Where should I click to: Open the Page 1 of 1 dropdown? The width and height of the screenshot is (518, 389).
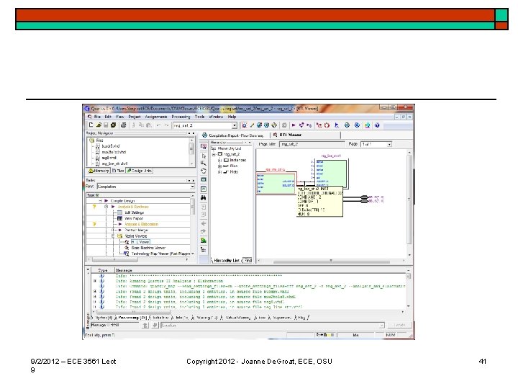pos(376,144)
